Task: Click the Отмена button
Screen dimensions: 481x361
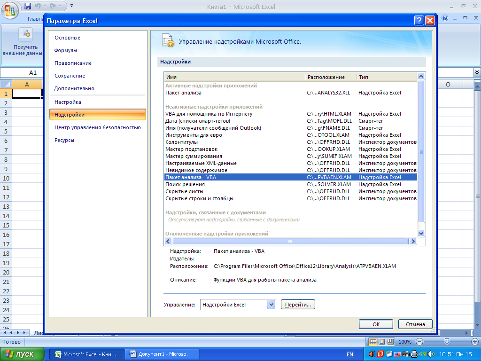Action: [x=415, y=324]
